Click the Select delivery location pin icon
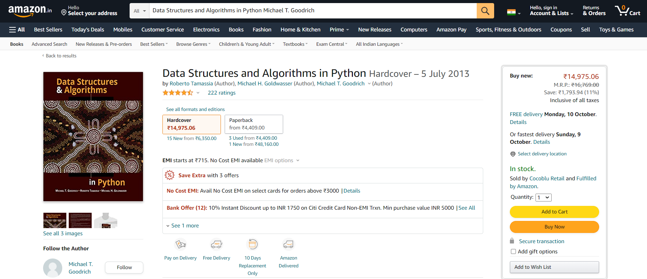Image resolution: width=647 pixels, height=279 pixels. coord(513,154)
